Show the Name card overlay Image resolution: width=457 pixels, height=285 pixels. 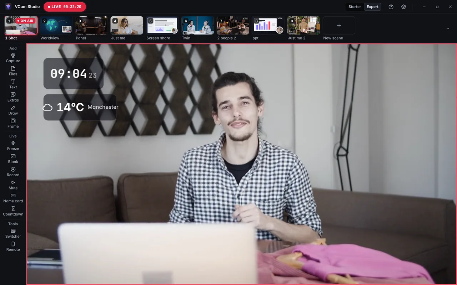click(x=13, y=198)
